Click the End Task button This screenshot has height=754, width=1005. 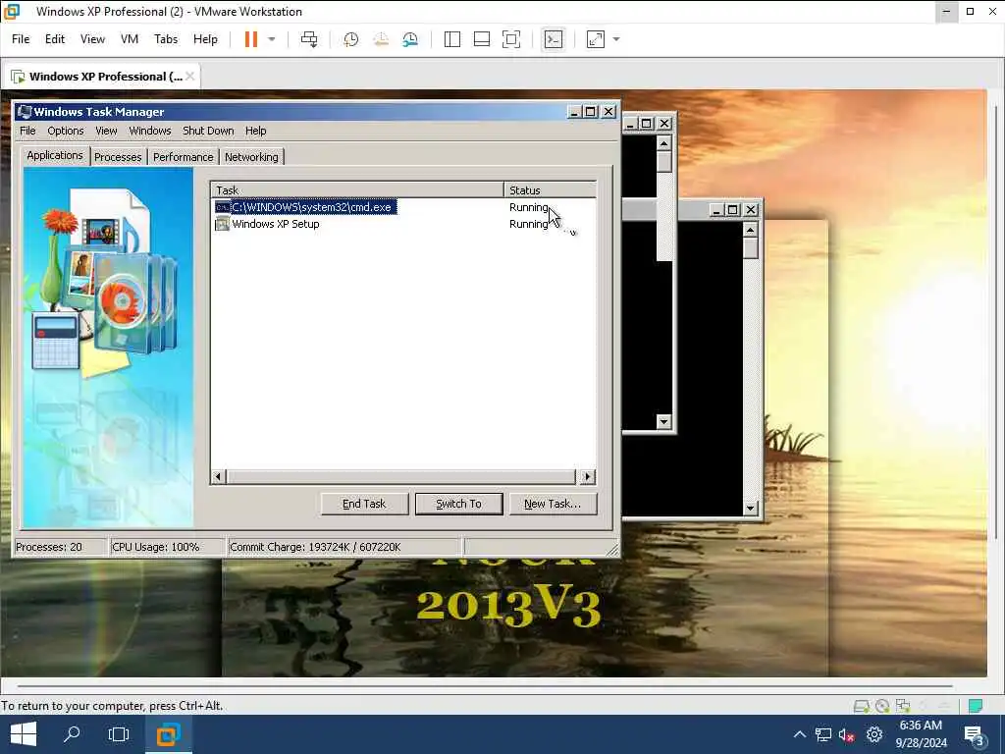[x=364, y=504]
